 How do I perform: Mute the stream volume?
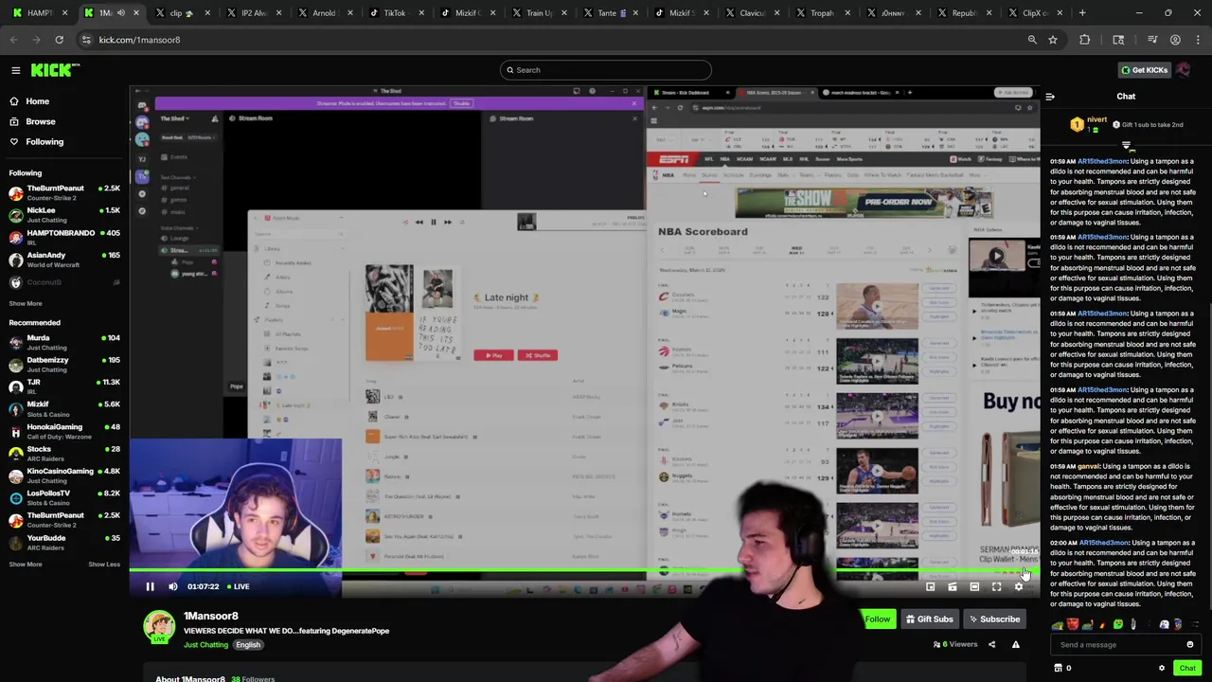[x=173, y=586]
